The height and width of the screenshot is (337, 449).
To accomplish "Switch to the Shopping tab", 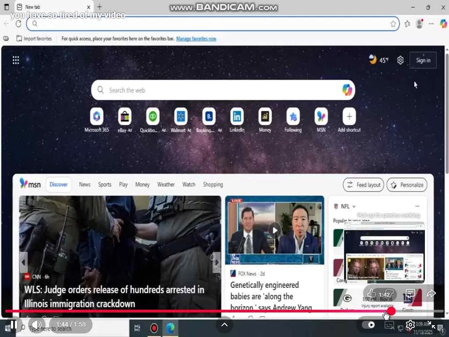I will pos(213,185).
